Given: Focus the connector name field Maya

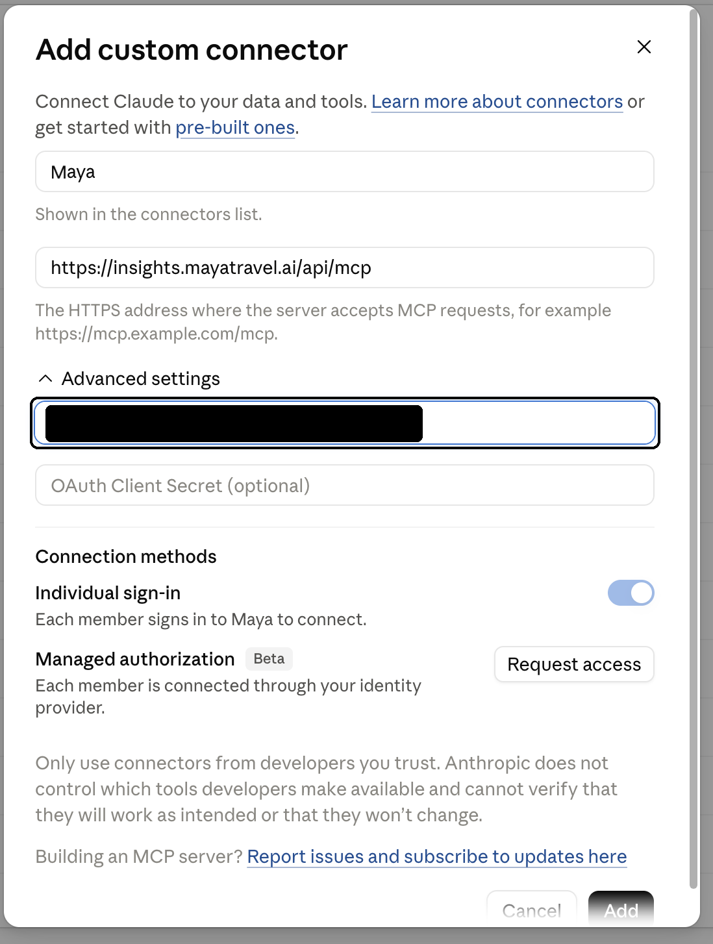Looking at the screenshot, I should click(x=345, y=171).
